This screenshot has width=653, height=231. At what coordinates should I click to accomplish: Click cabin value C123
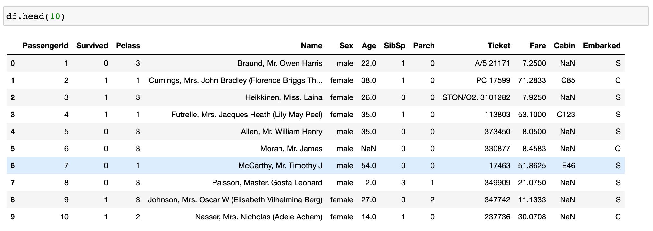pyautogui.click(x=566, y=115)
